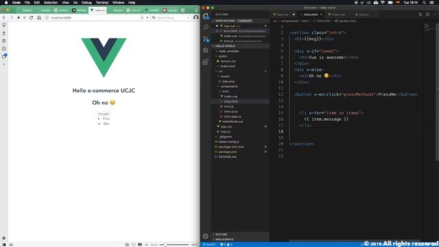Click the unsaved dot on App.vue tab
Image resolution: width=439 pixels, height=247 pixels.
coord(294,14)
